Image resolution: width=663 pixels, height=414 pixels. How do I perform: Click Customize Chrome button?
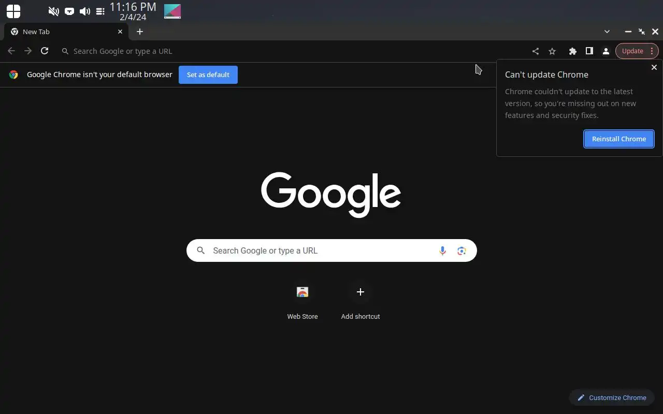612,397
